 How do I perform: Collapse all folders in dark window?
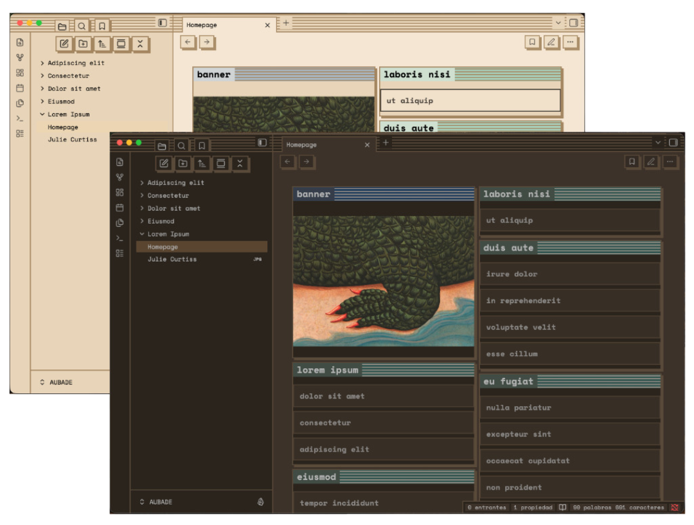click(x=240, y=163)
